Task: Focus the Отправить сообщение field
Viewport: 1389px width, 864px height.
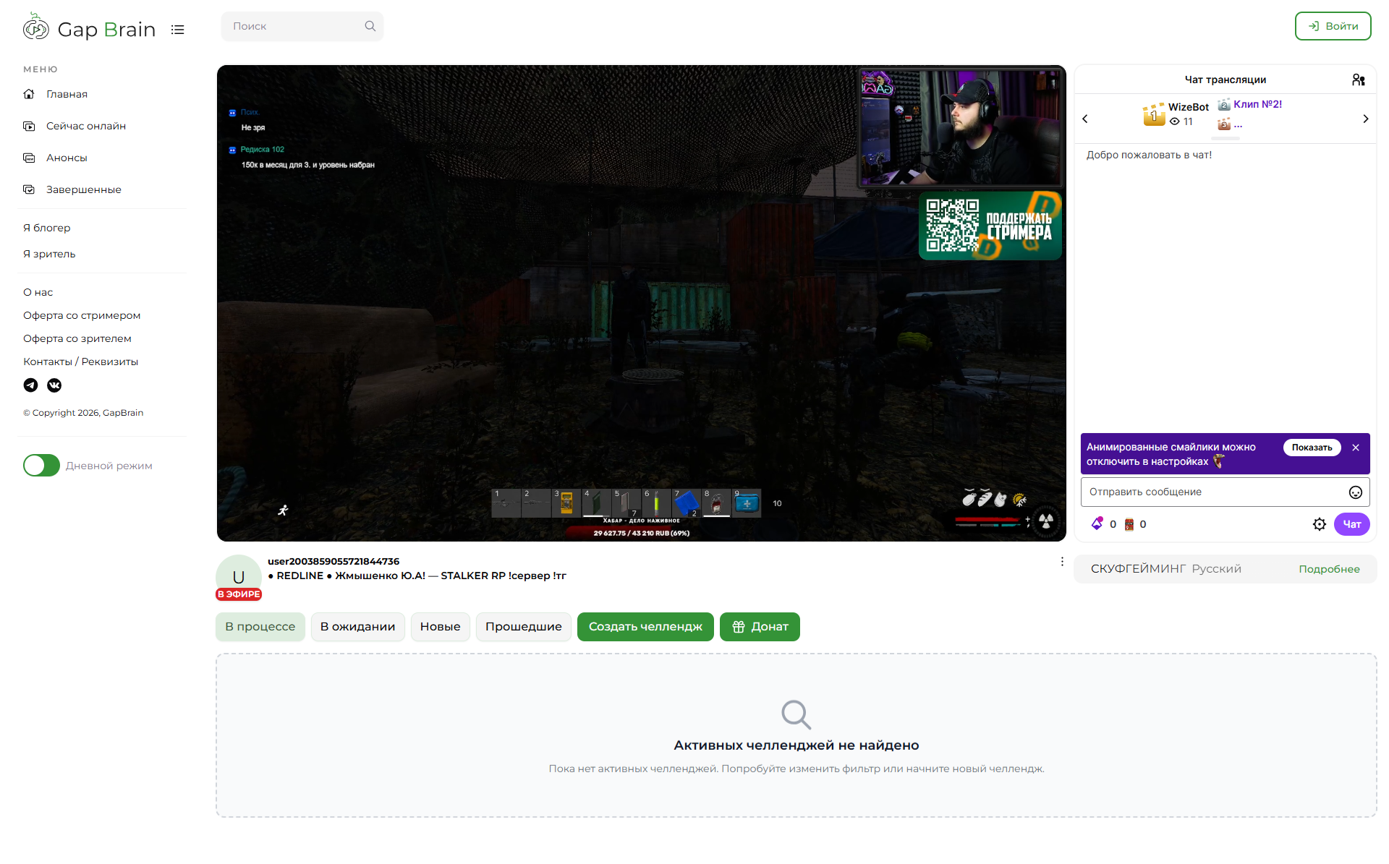Action: coord(1225,492)
